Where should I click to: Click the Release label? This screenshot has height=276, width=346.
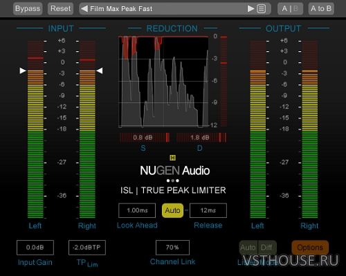coord(208,226)
